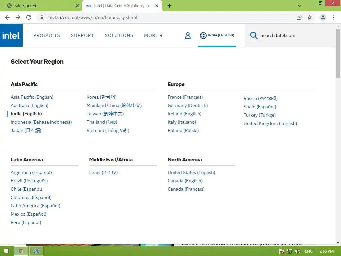
Task: Expand the MORE + menu
Action: pos(153,35)
